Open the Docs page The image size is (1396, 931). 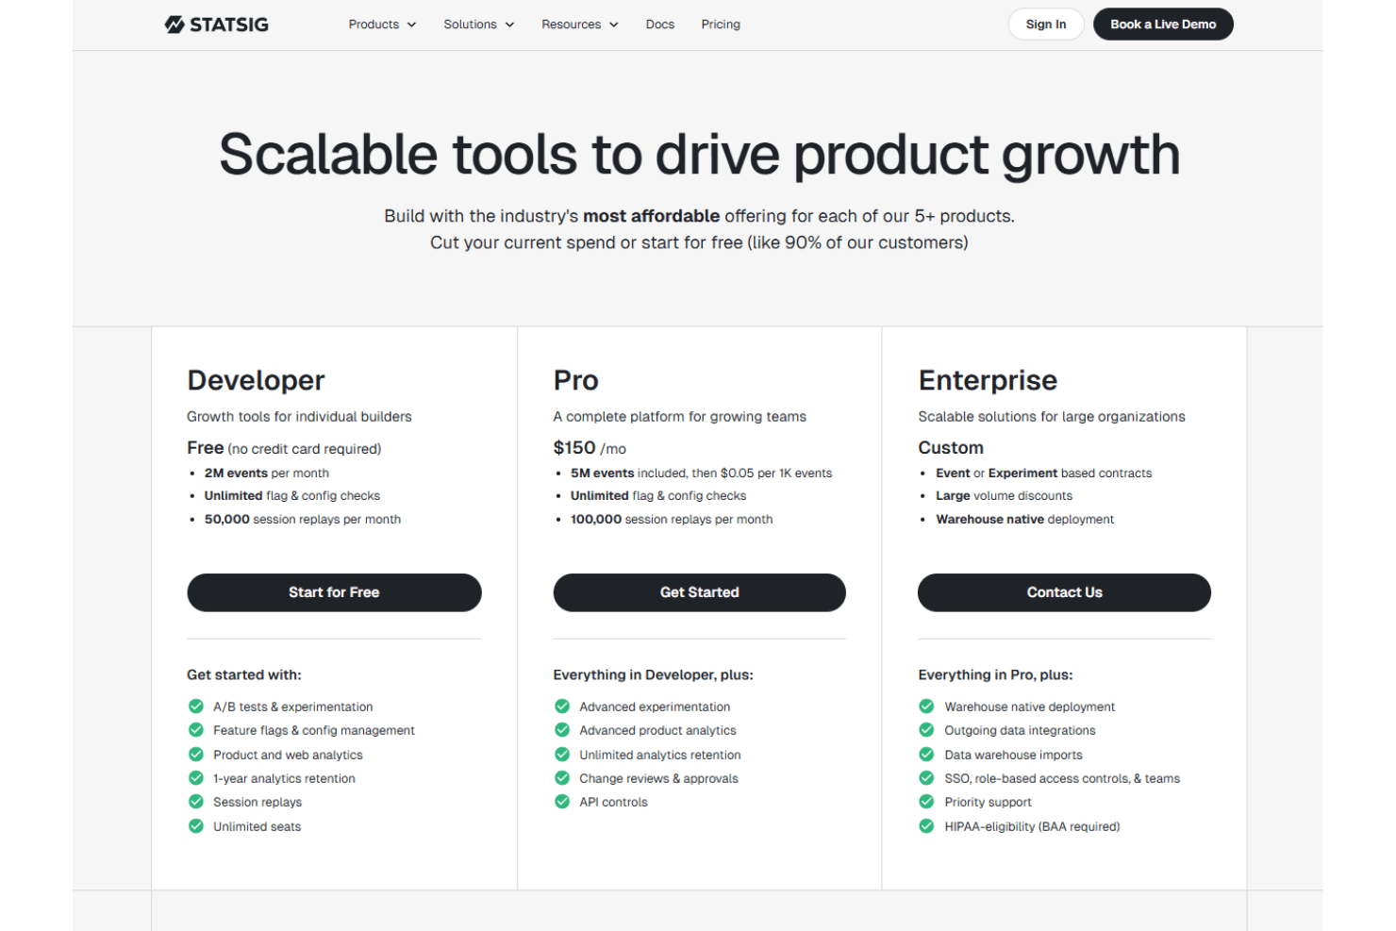660,25
